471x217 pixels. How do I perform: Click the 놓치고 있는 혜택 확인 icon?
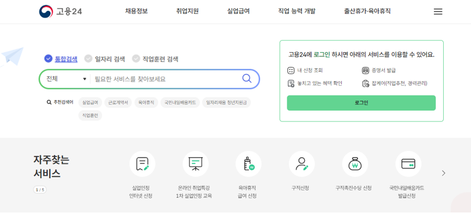click(x=290, y=83)
